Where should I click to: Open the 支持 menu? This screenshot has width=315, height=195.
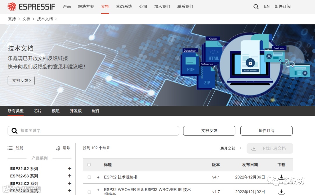tap(105, 6)
